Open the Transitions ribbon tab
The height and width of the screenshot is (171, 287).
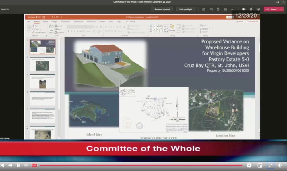coord(65,22)
